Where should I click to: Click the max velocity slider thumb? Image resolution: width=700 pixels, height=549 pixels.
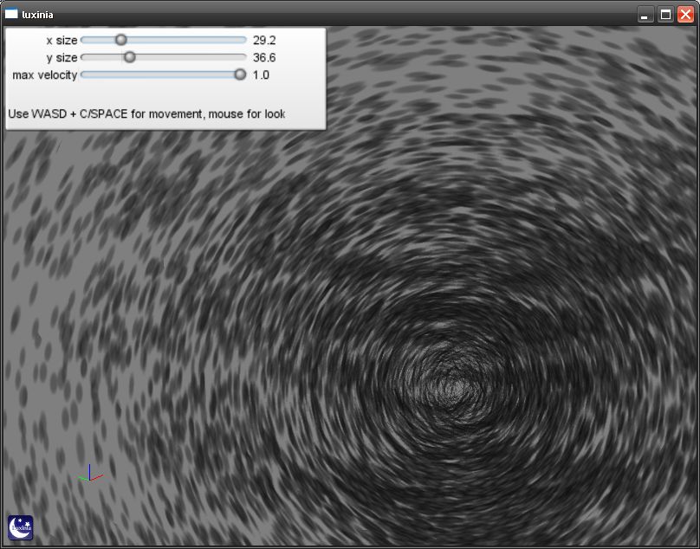point(240,75)
